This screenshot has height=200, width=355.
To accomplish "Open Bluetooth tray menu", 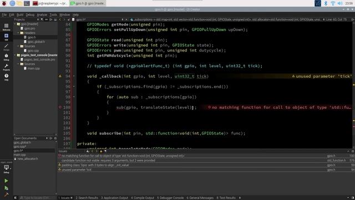I will coord(326,3).
